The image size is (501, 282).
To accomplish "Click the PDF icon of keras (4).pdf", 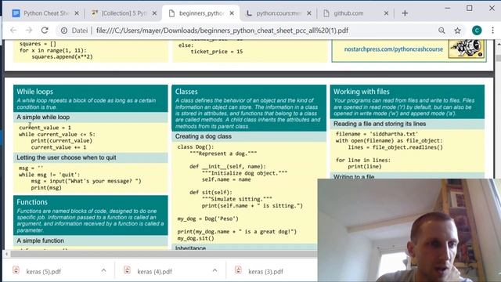I will tap(127, 270).
